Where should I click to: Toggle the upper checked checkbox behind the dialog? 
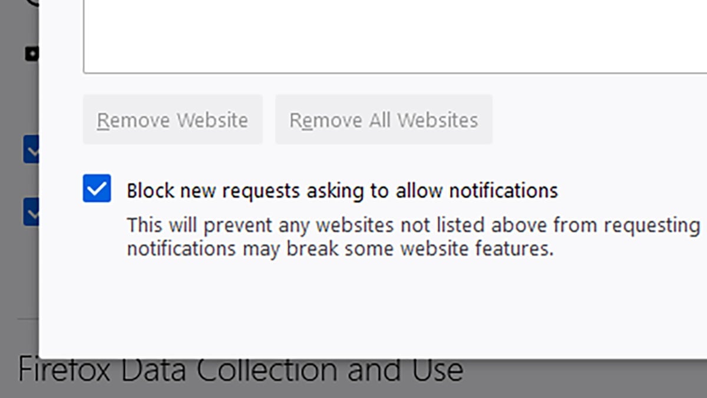coord(32,150)
